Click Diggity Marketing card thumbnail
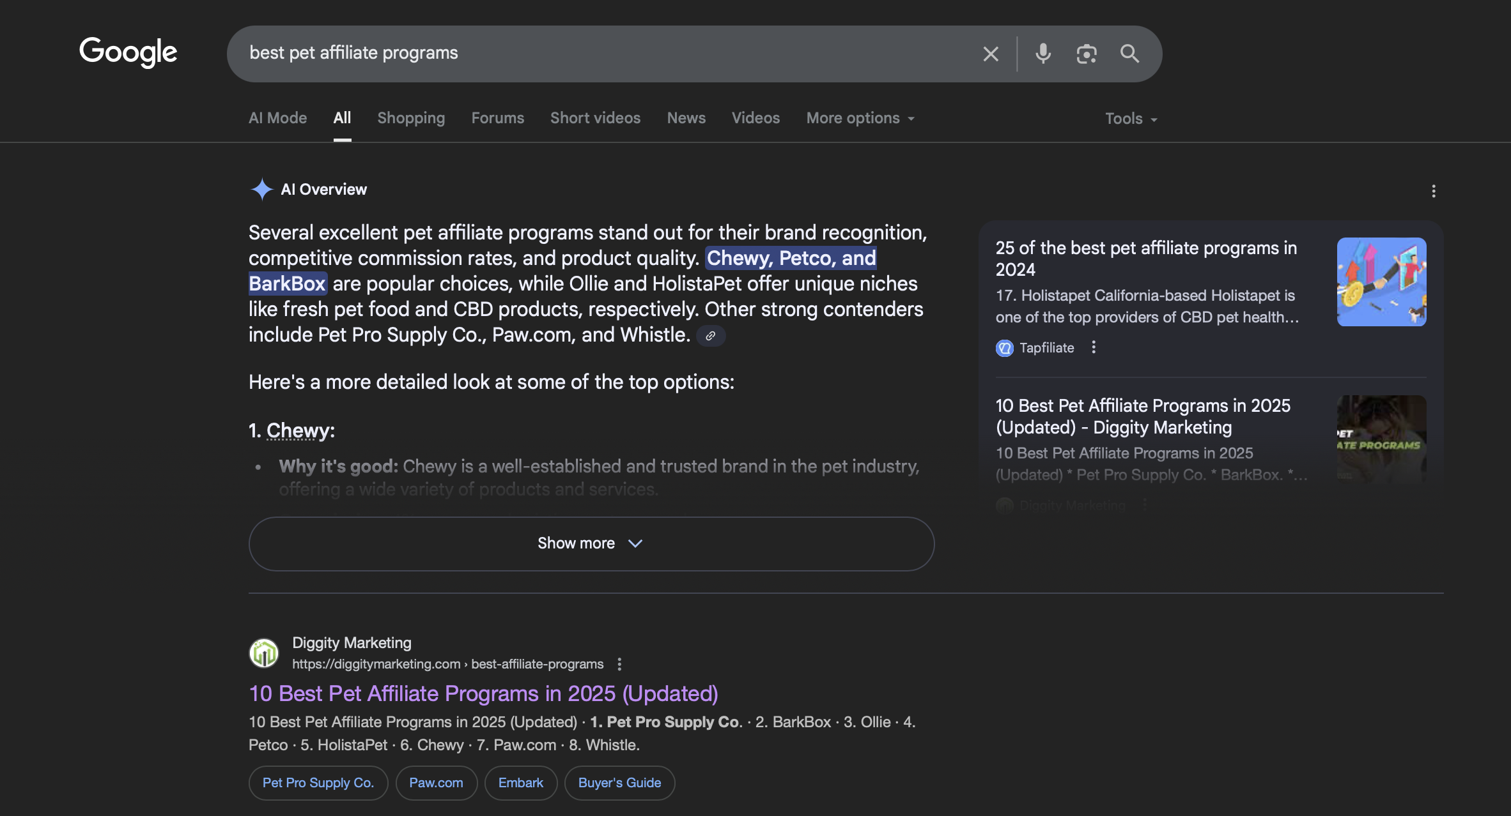 point(1381,439)
